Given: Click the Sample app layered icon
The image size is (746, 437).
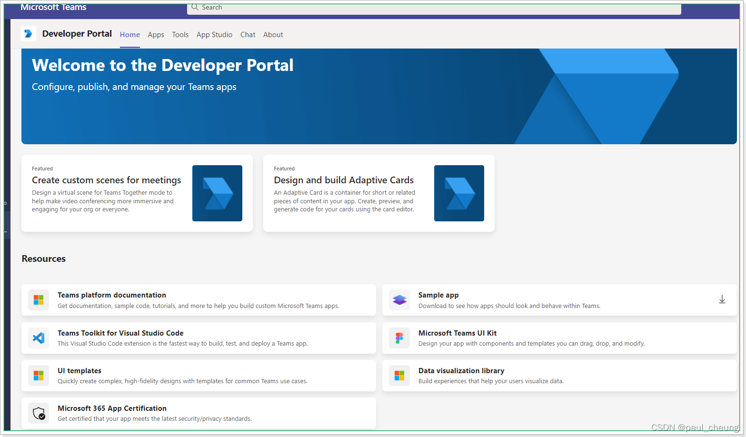Looking at the screenshot, I should click(399, 300).
